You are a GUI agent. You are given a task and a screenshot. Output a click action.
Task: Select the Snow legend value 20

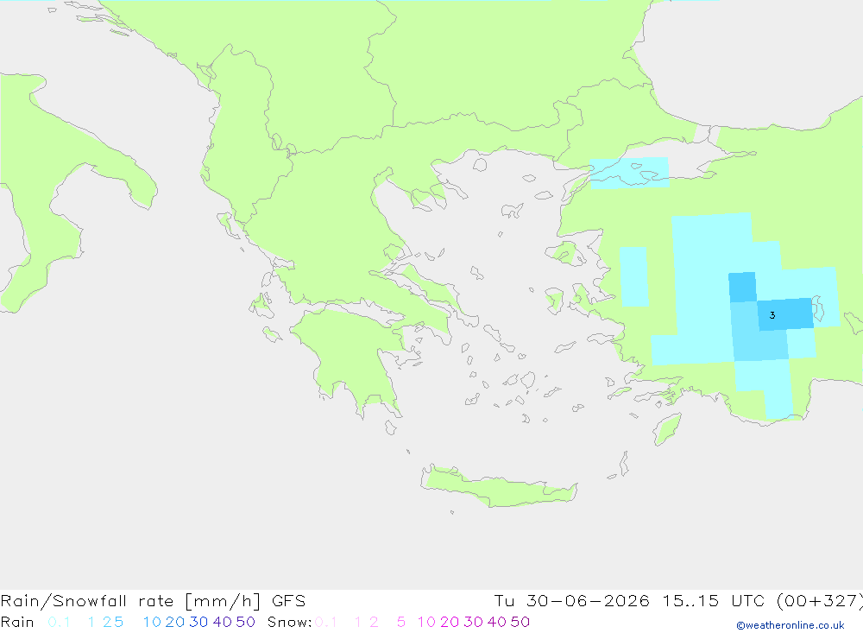[x=450, y=622]
